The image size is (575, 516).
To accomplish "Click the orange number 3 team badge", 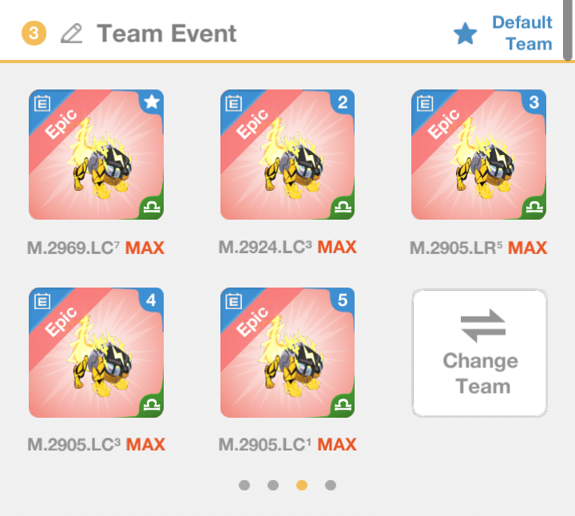I will pos(34,34).
